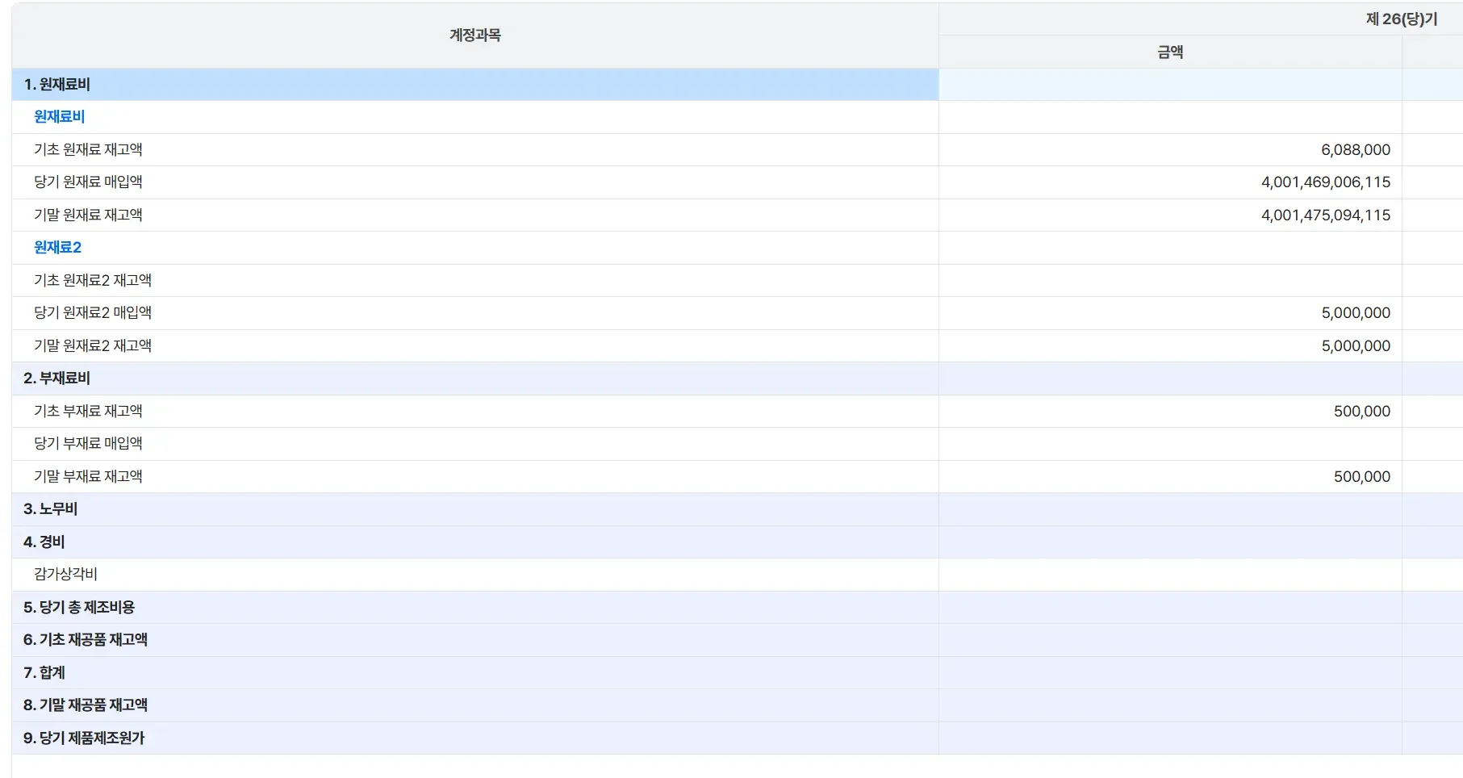Click the blue 원재료2 sub-category link
The width and height of the screenshot is (1463, 778).
tap(57, 248)
